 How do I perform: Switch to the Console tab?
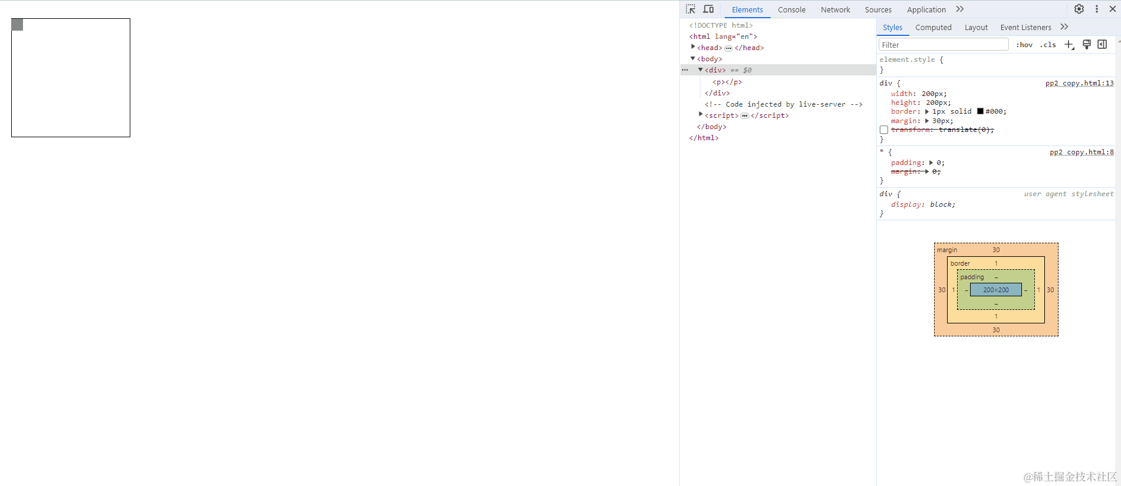[791, 9]
